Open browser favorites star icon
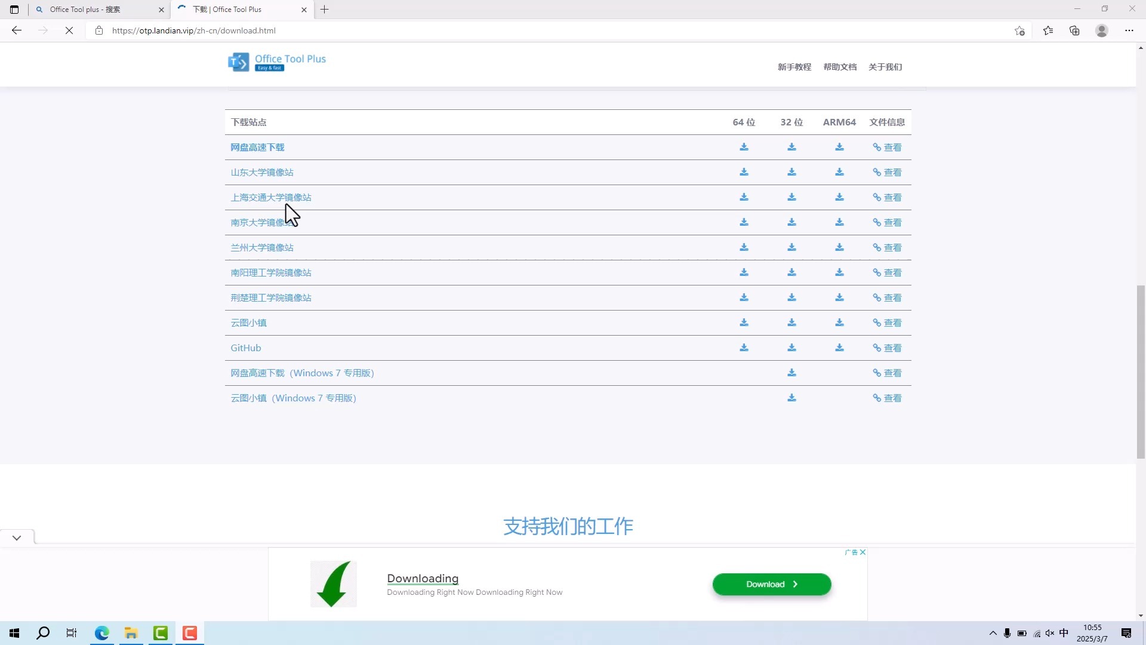The height and width of the screenshot is (645, 1146). tap(1048, 30)
